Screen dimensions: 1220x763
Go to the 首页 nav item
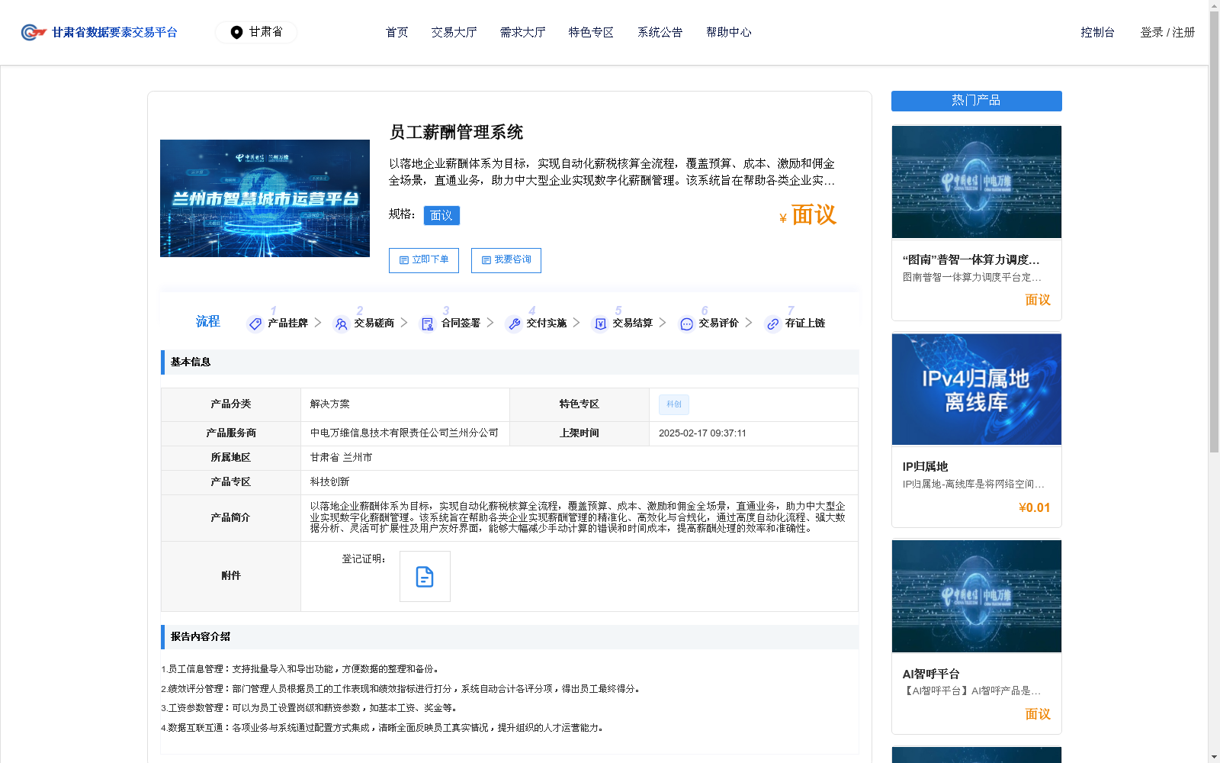click(396, 32)
